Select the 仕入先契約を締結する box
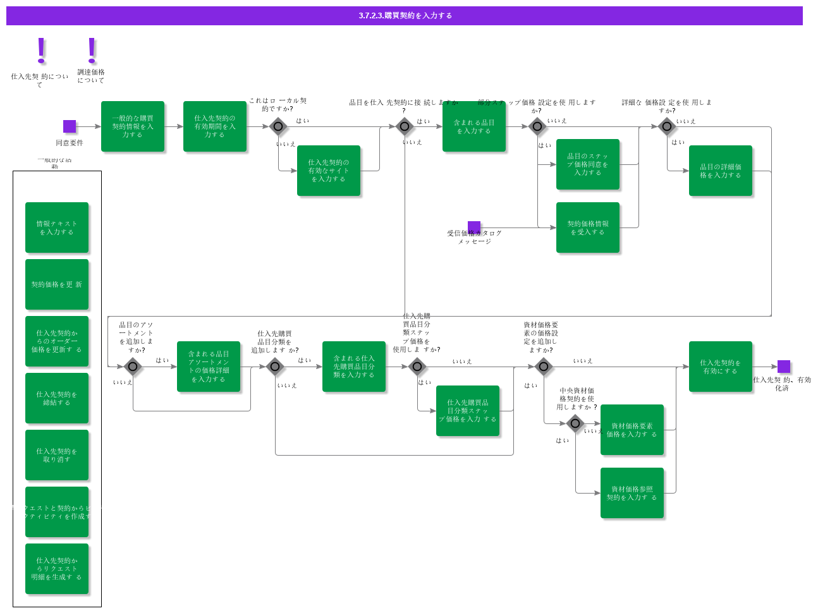This screenshot has height=613, width=818. point(57,398)
